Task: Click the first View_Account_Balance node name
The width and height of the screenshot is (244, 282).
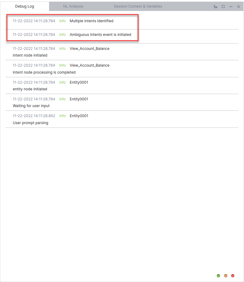Action: click(x=89, y=49)
